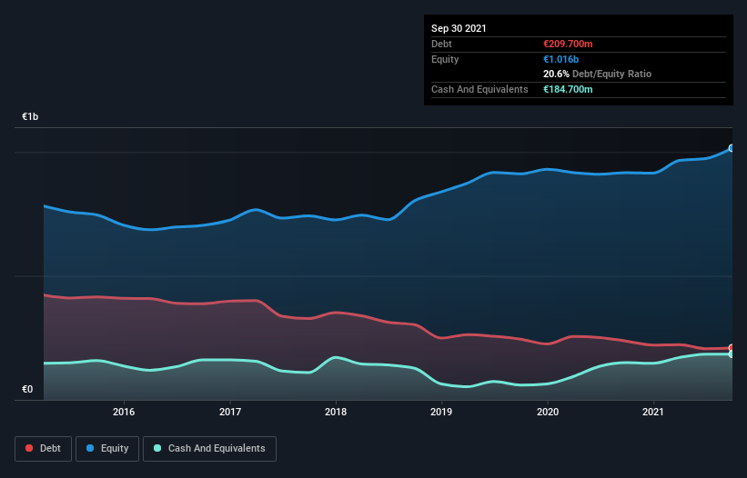Click the 2017 x-axis label
Viewport: 747px width, 478px height.
230,412
